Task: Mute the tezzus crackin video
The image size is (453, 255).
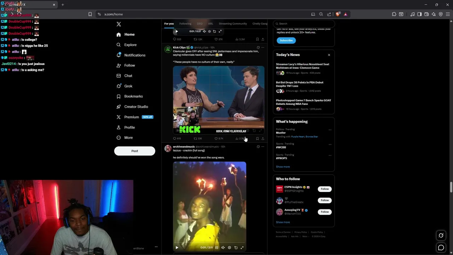Action: click(x=223, y=248)
